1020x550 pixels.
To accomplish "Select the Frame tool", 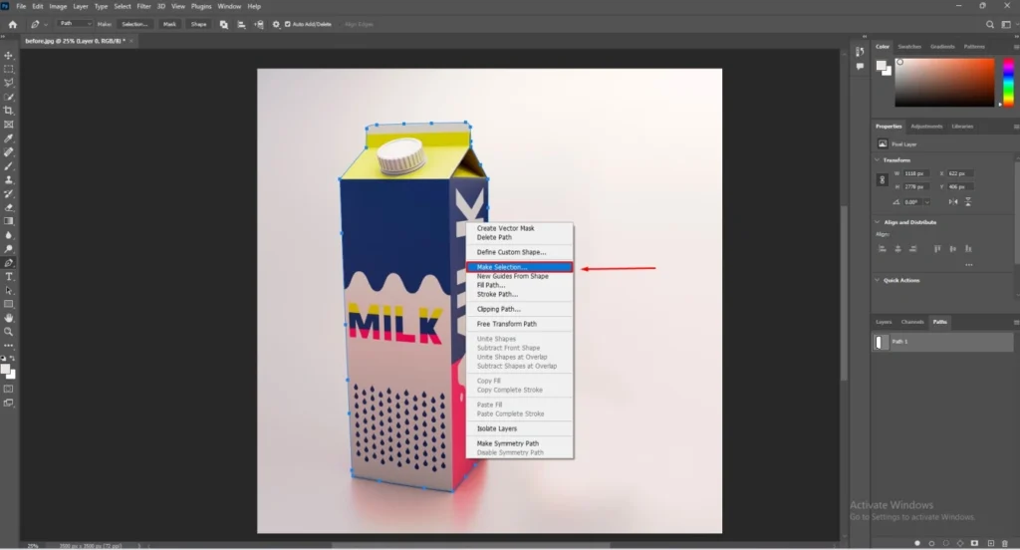I will 8,125.
